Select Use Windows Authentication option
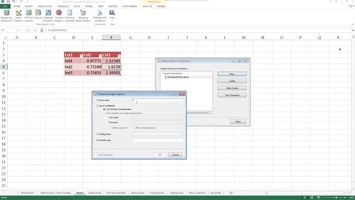The image size is (355, 200). point(104,109)
